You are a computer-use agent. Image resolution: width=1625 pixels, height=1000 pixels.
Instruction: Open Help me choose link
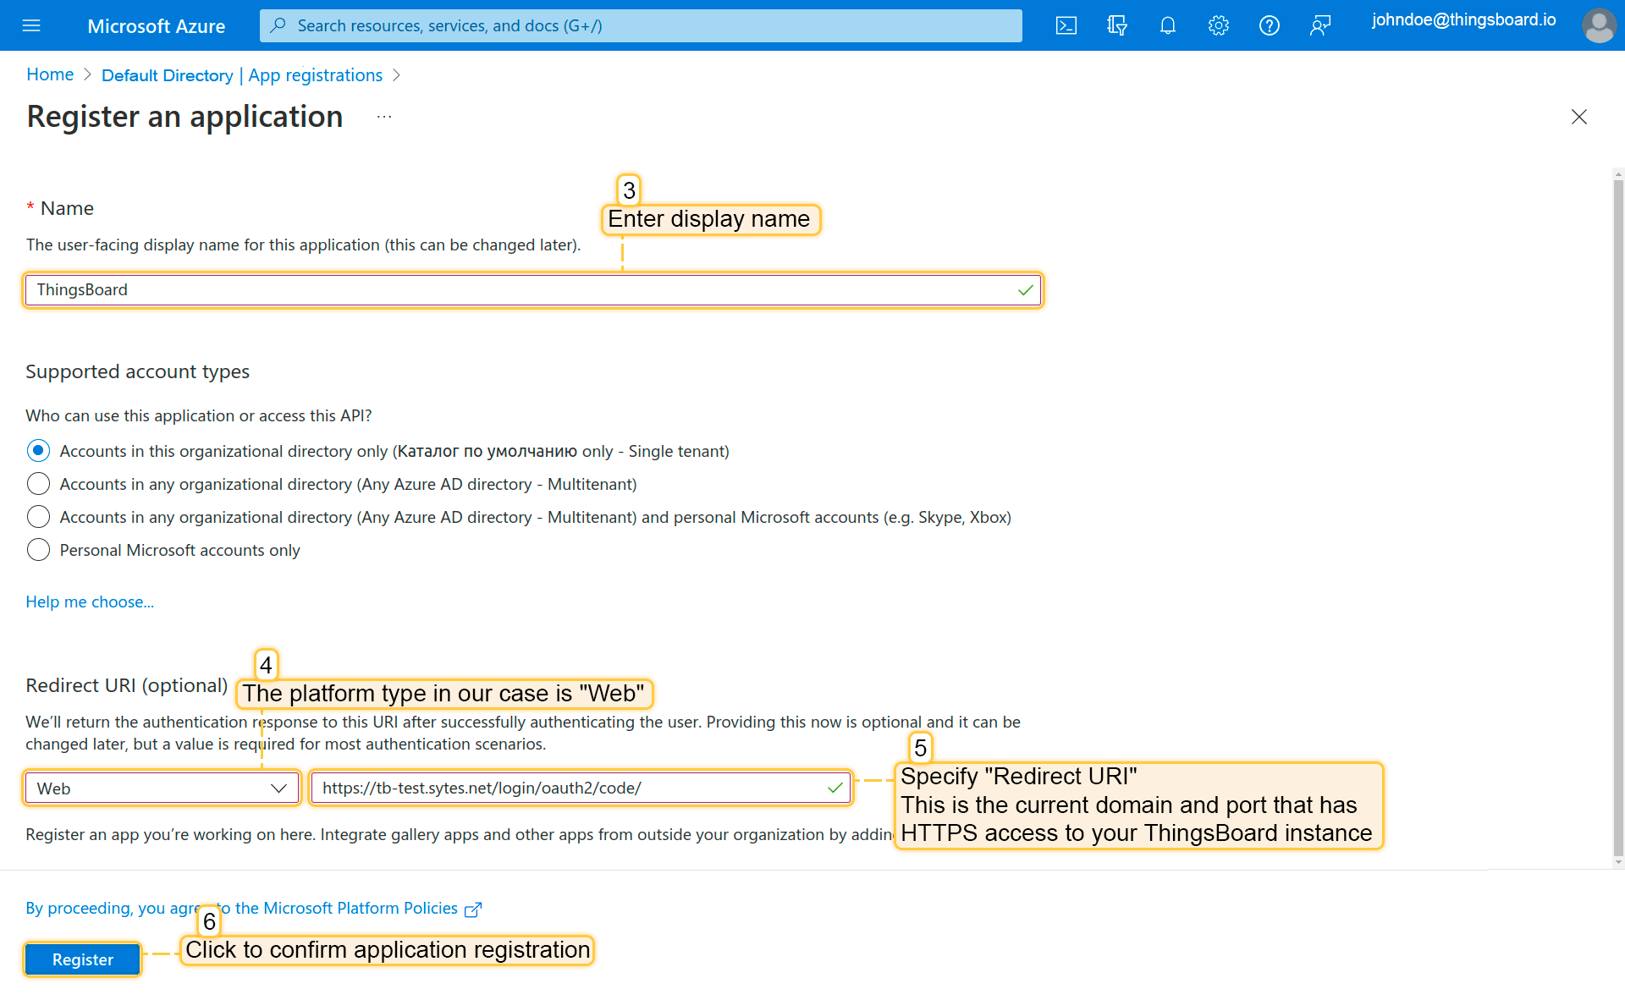click(x=90, y=602)
